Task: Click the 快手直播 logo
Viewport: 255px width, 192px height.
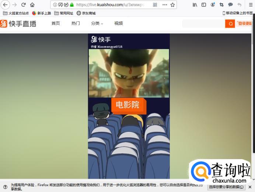Action: point(18,24)
